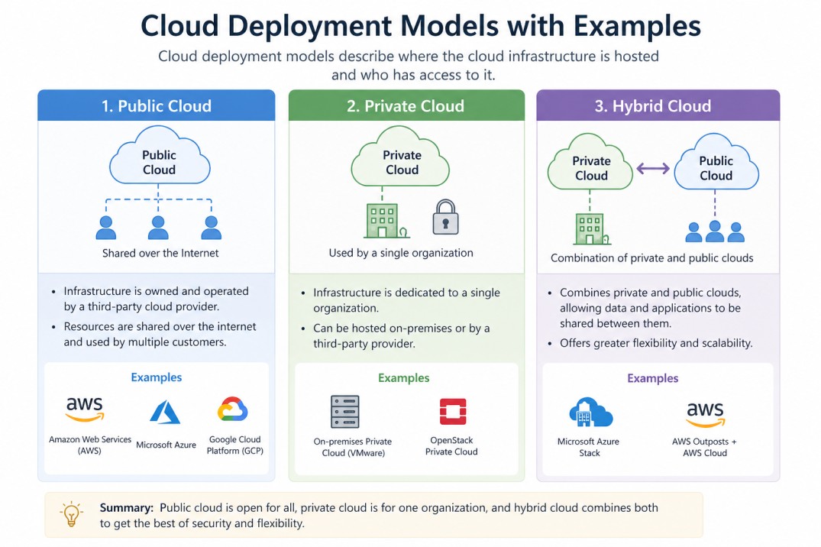821x547 pixels.
Task: Select the '2. Private Cloud' green header
Action: (406, 105)
